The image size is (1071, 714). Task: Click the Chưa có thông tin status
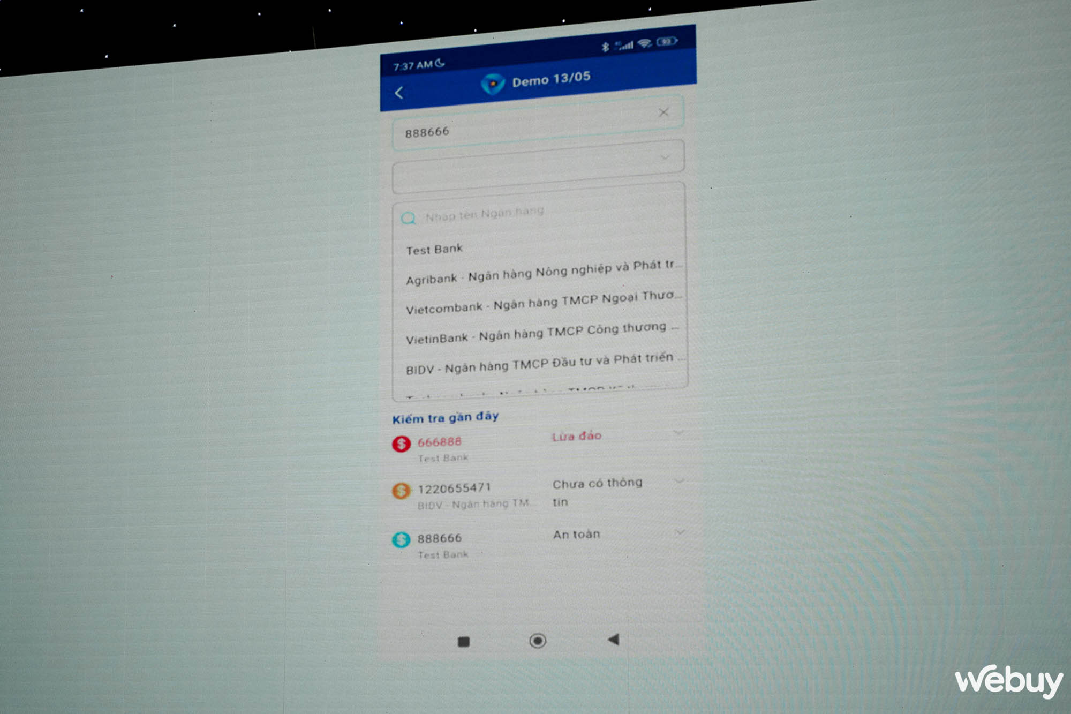[x=597, y=492]
